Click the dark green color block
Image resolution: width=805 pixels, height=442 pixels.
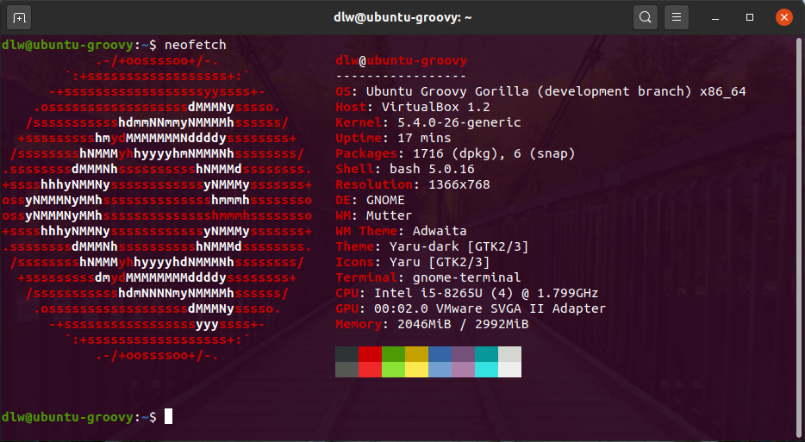[393, 354]
